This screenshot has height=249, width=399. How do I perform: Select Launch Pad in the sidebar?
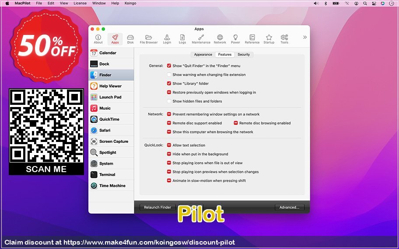[x=111, y=97]
